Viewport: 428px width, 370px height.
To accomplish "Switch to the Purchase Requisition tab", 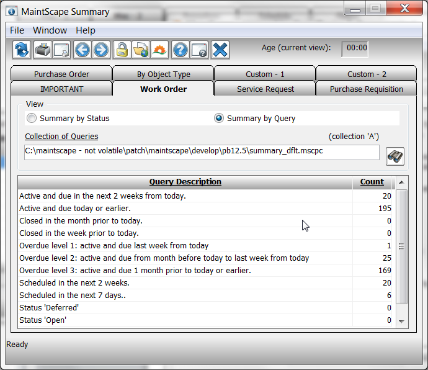I will tap(367, 89).
